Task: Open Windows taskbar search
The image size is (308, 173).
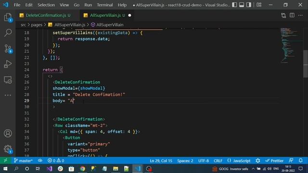Action: [x=16, y=169]
